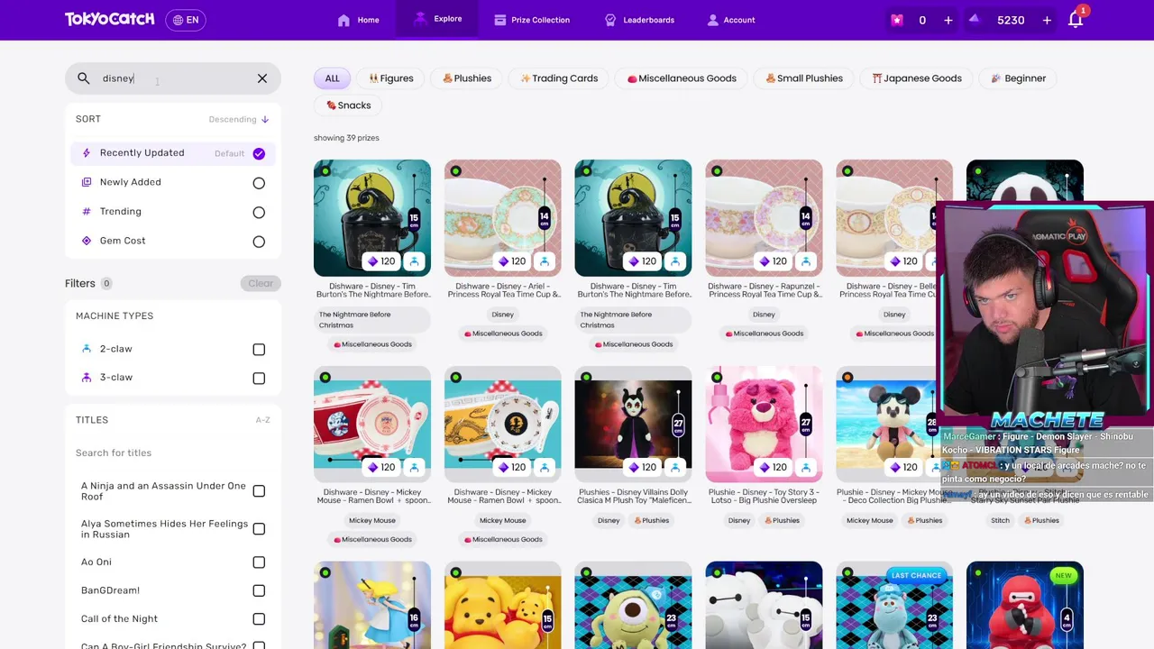
Task: Click claw icon on Rapunzel tea cup card
Action: [806, 261]
